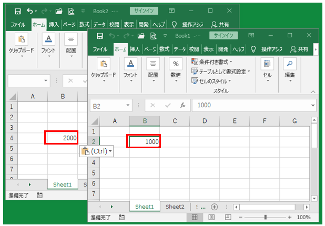Screen dimensions: 325x226
Task: Click the lightbulb Tell Me icon in Book1
Action: pyautogui.click(x=253, y=49)
